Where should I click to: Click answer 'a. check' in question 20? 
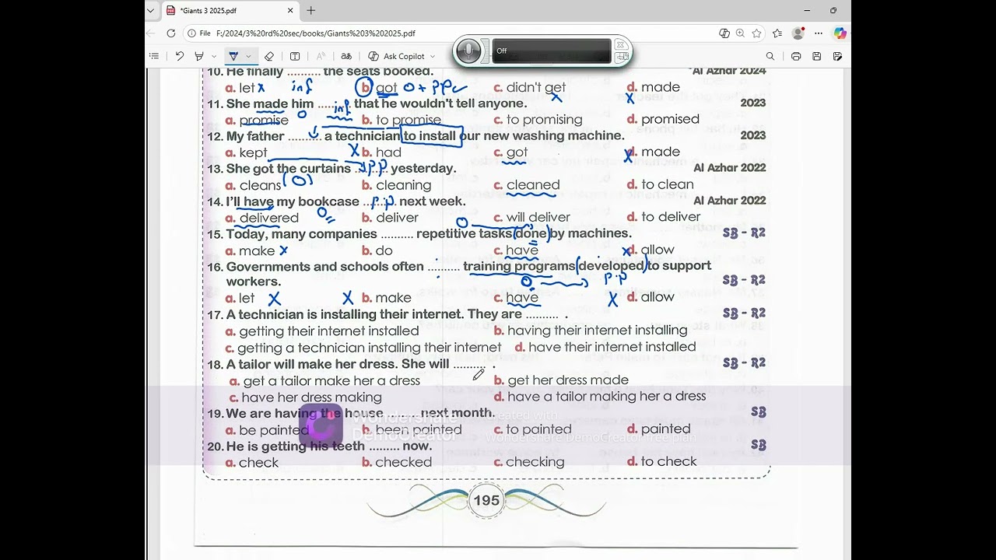[x=252, y=462]
